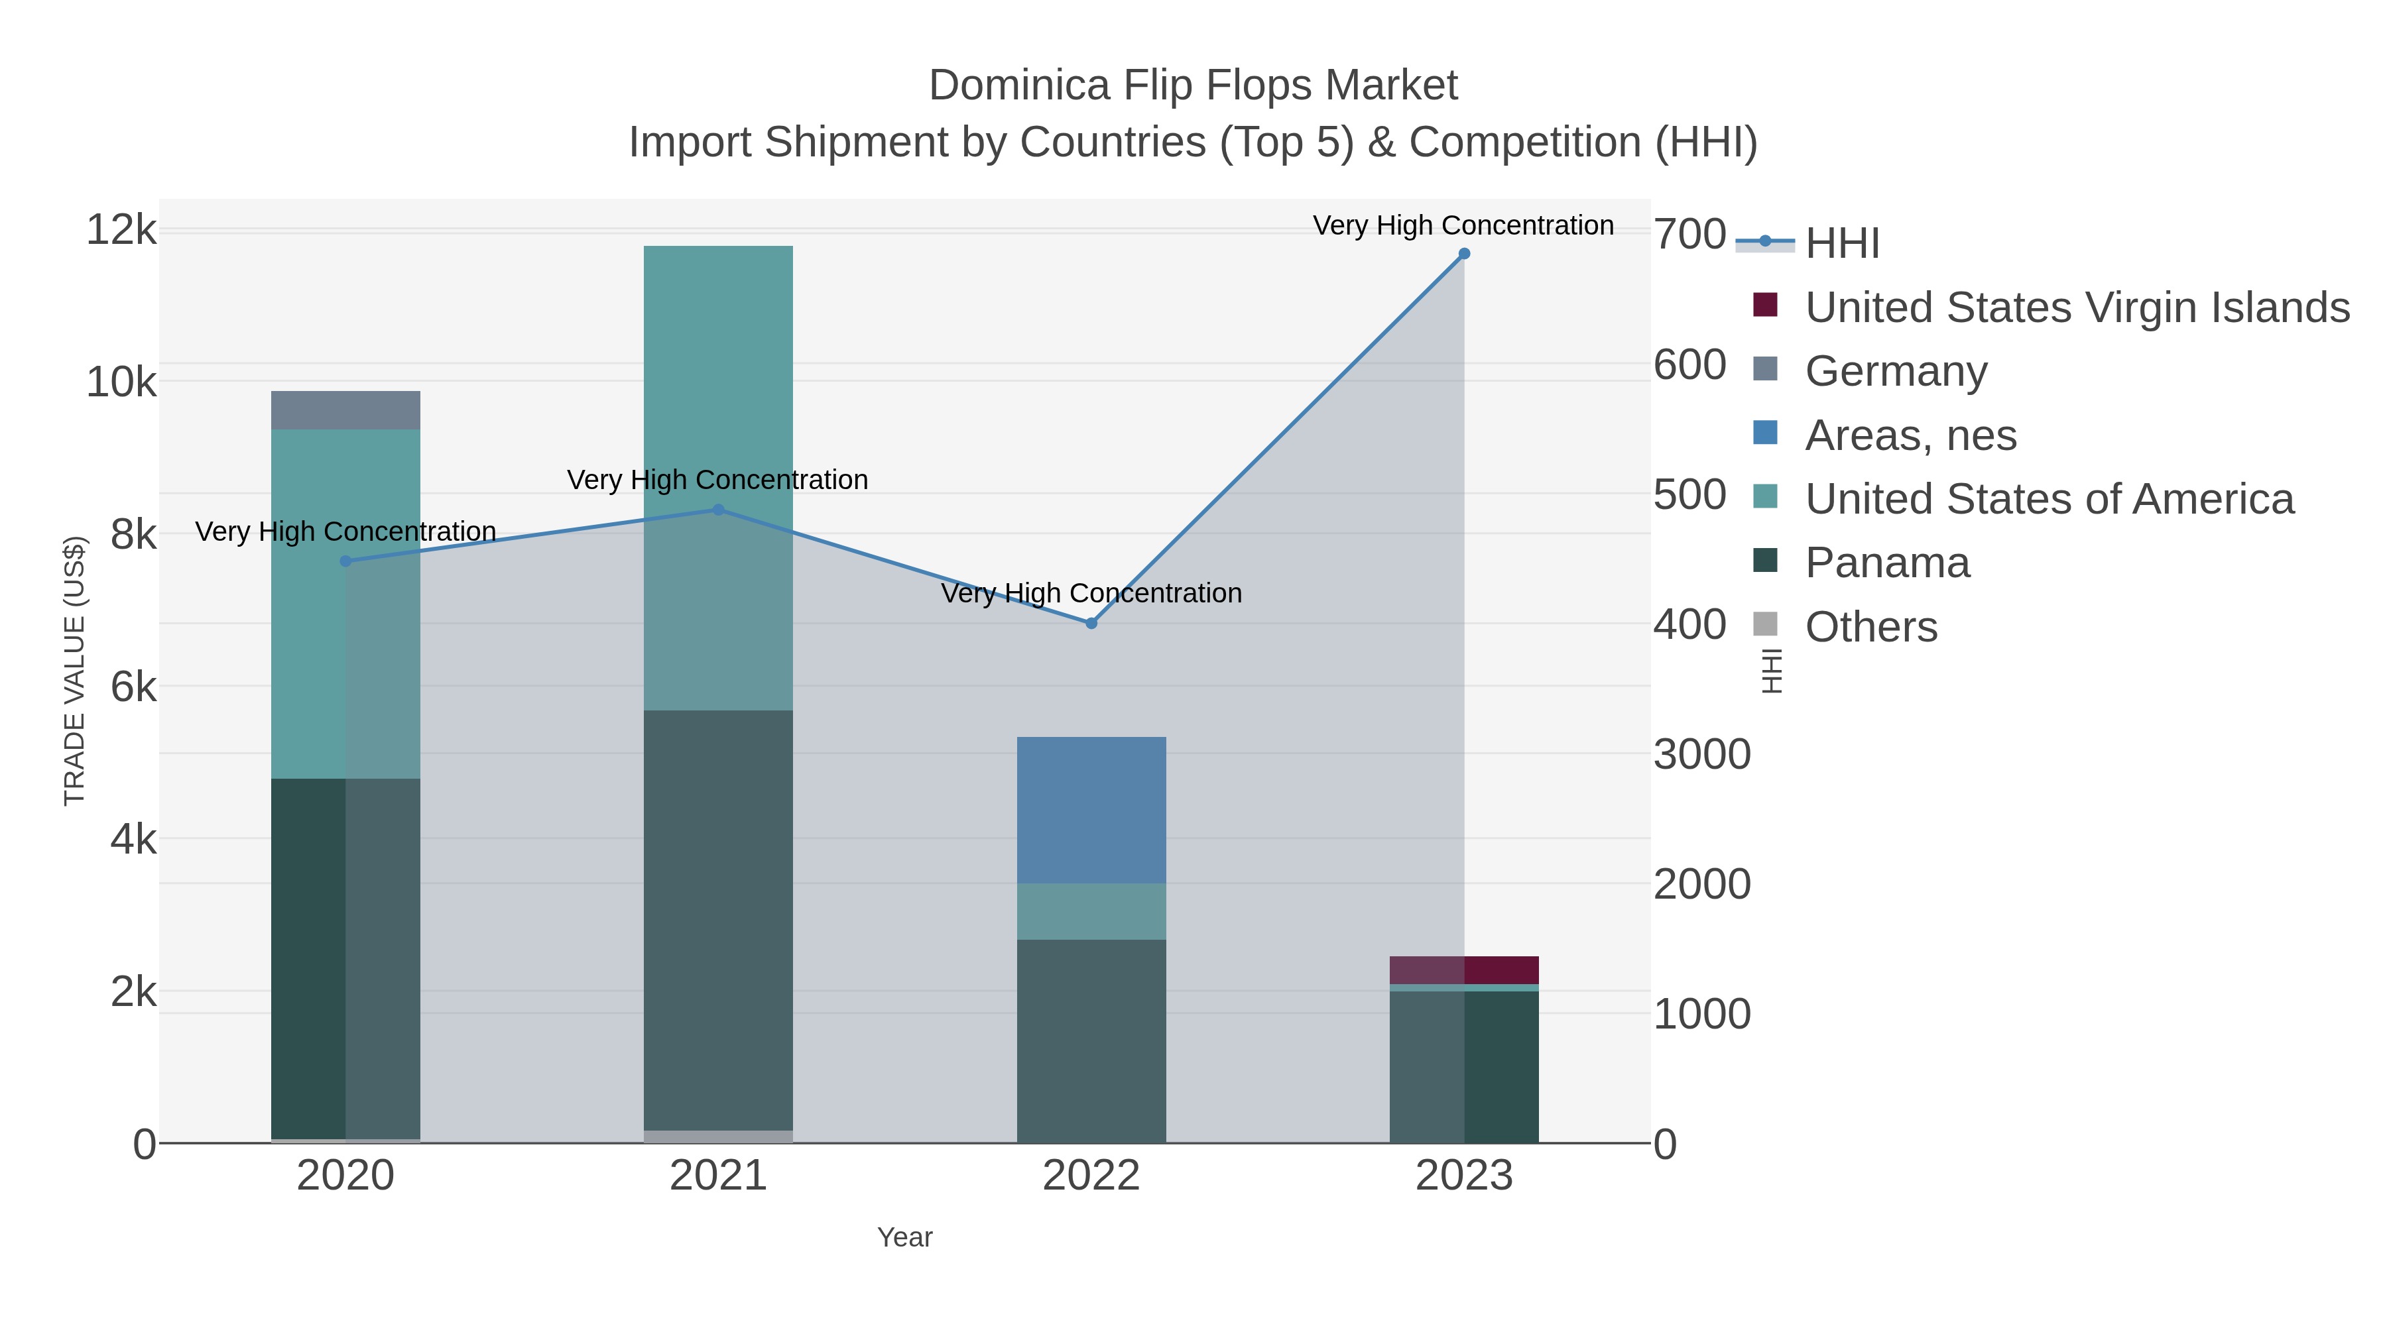Image resolution: width=2387 pixels, height=1342 pixels.
Task: Select the 2021 HHI data point
Action: click(x=718, y=510)
